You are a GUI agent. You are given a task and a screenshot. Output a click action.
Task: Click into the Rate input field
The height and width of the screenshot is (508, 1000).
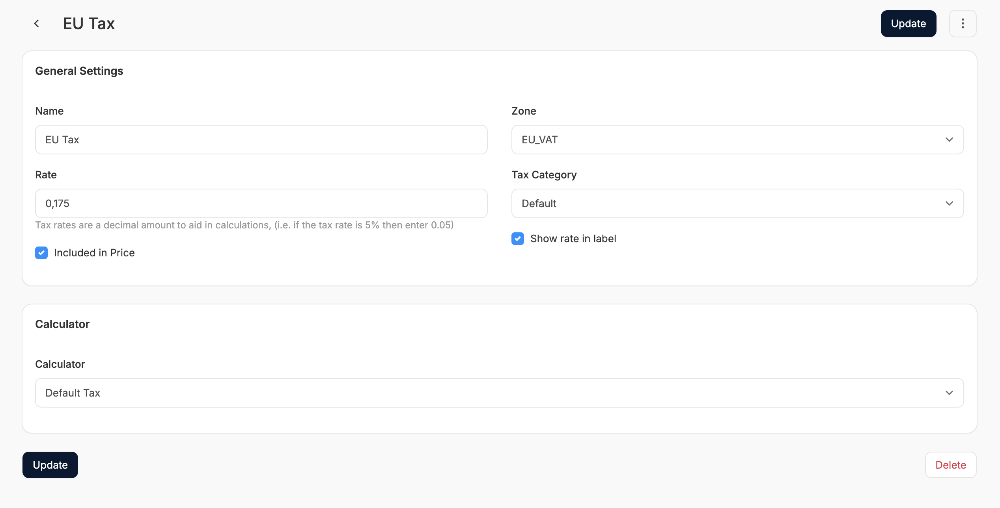coord(261,204)
